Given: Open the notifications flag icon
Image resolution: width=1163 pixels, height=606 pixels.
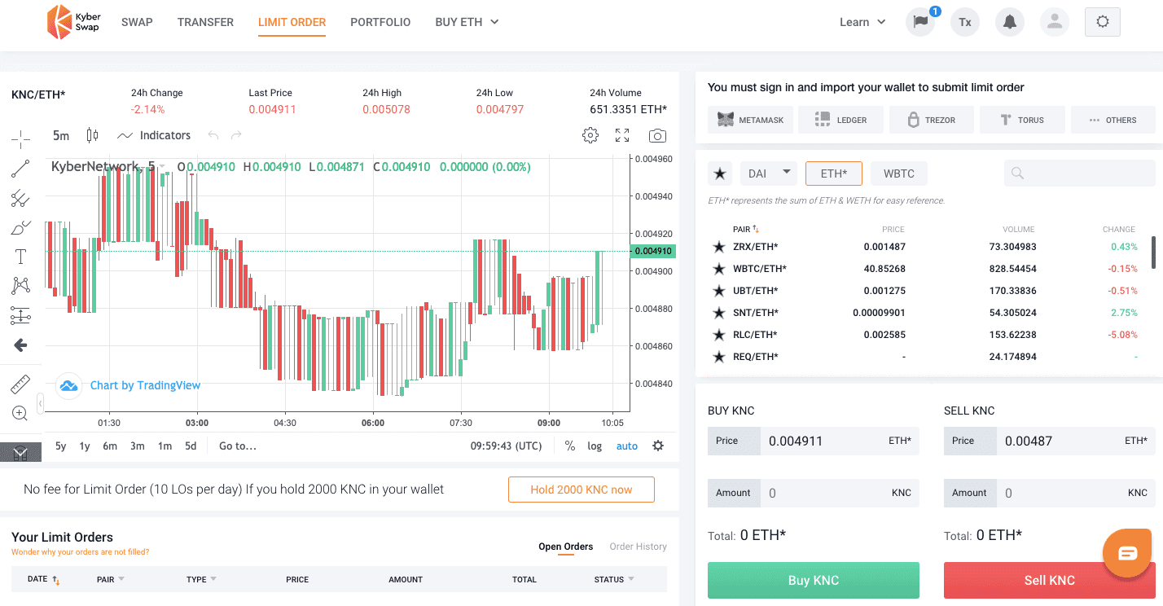Looking at the screenshot, I should point(921,22).
